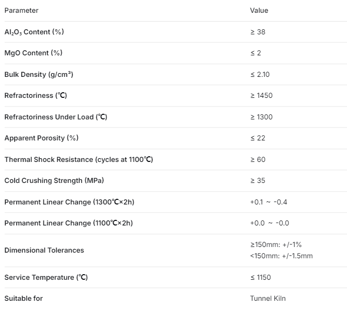Click the Bulk Density (g/cm³) label
This screenshot has height=309, width=347.
pyautogui.click(x=39, y=74)
